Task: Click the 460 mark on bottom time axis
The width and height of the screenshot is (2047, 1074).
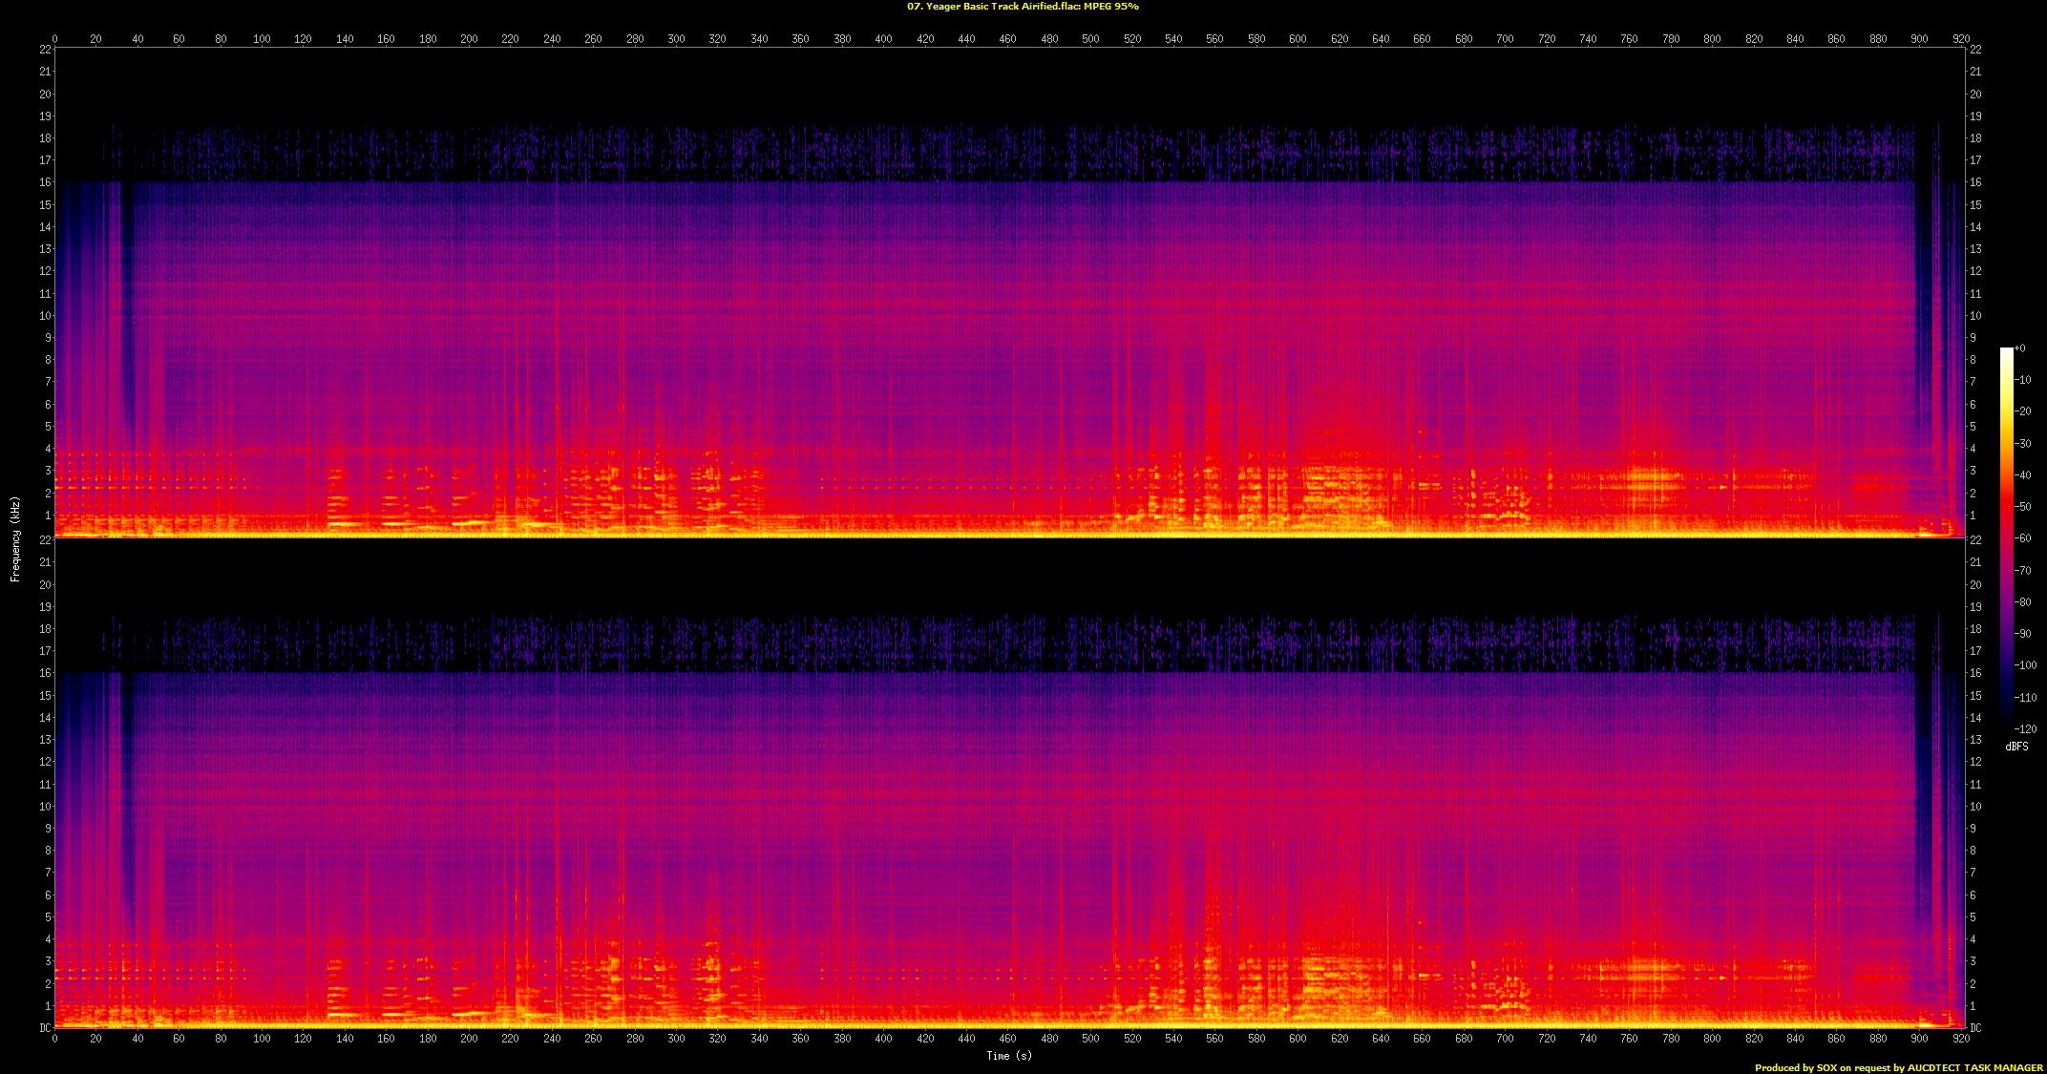Action: click(1007, 1039)
